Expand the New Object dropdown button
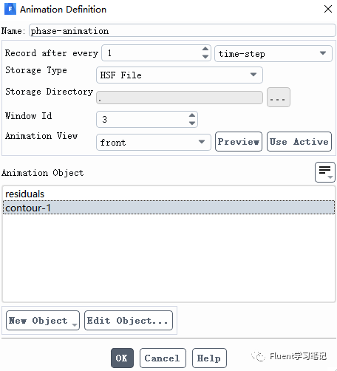 pyautogui.click(x=43, y=320)
